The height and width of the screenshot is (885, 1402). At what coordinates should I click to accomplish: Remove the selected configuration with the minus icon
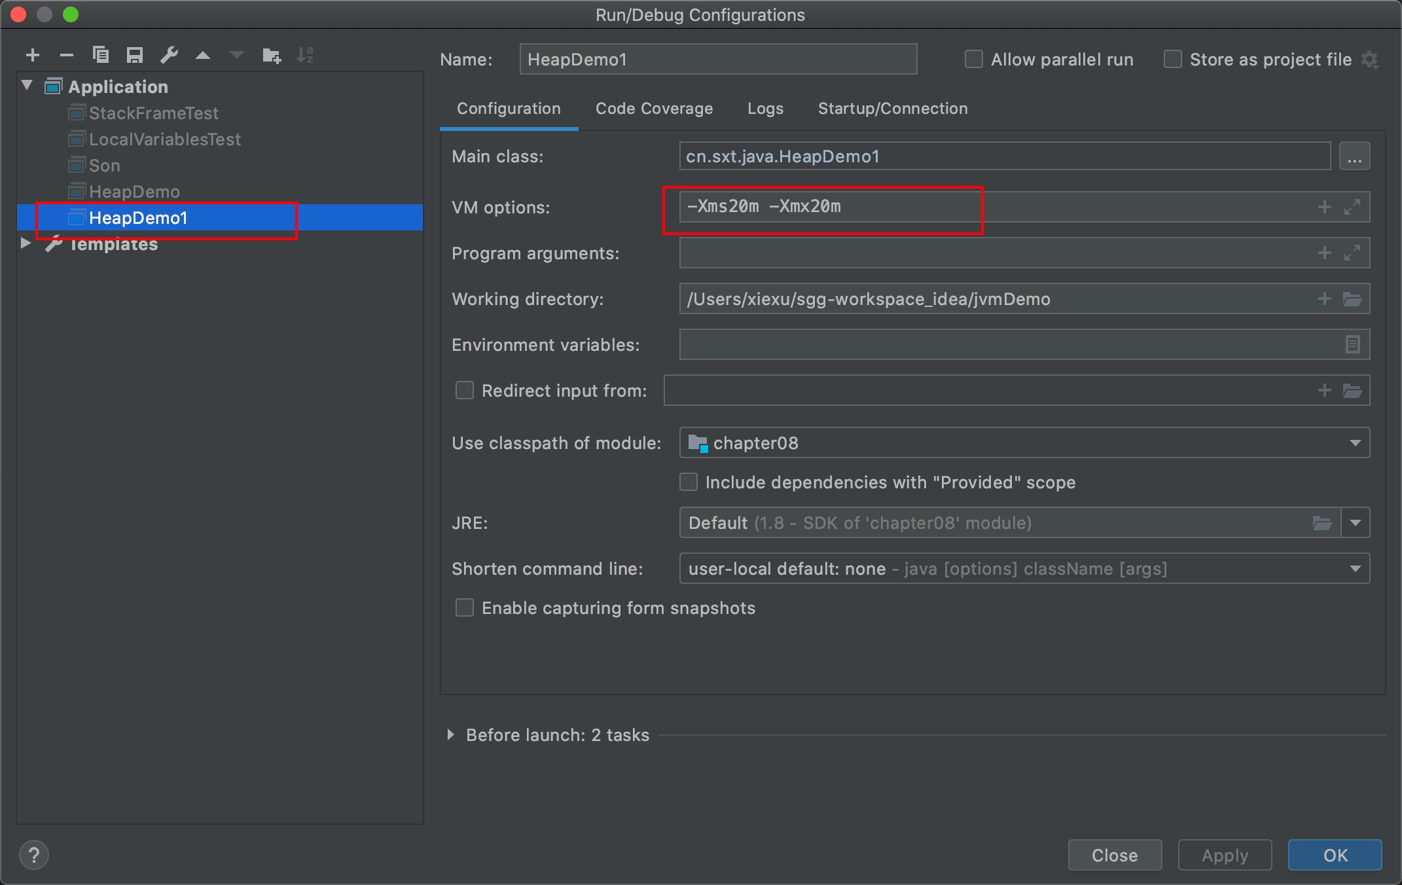click(x=66, y=56)
